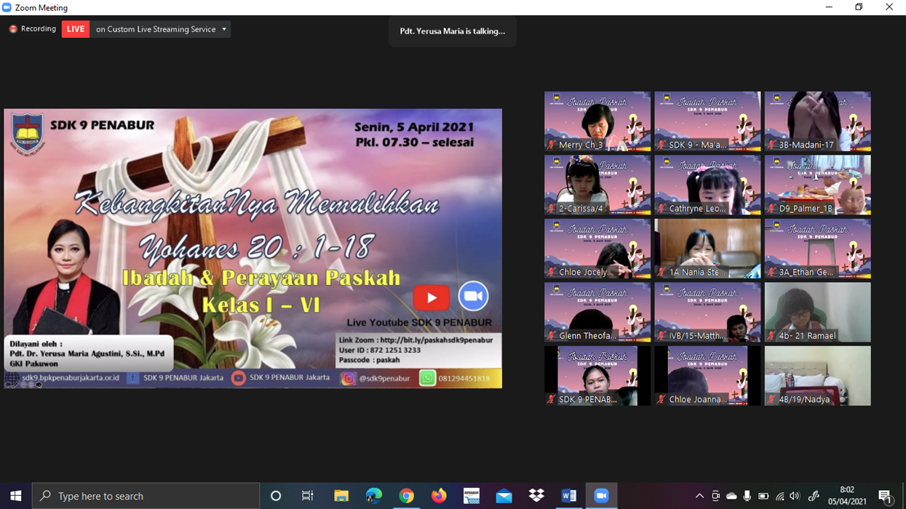The width and height of the screenshot is (906, 509).
Task: Select the 4b- 21 Ramael video tile
Action: point(817,312)
